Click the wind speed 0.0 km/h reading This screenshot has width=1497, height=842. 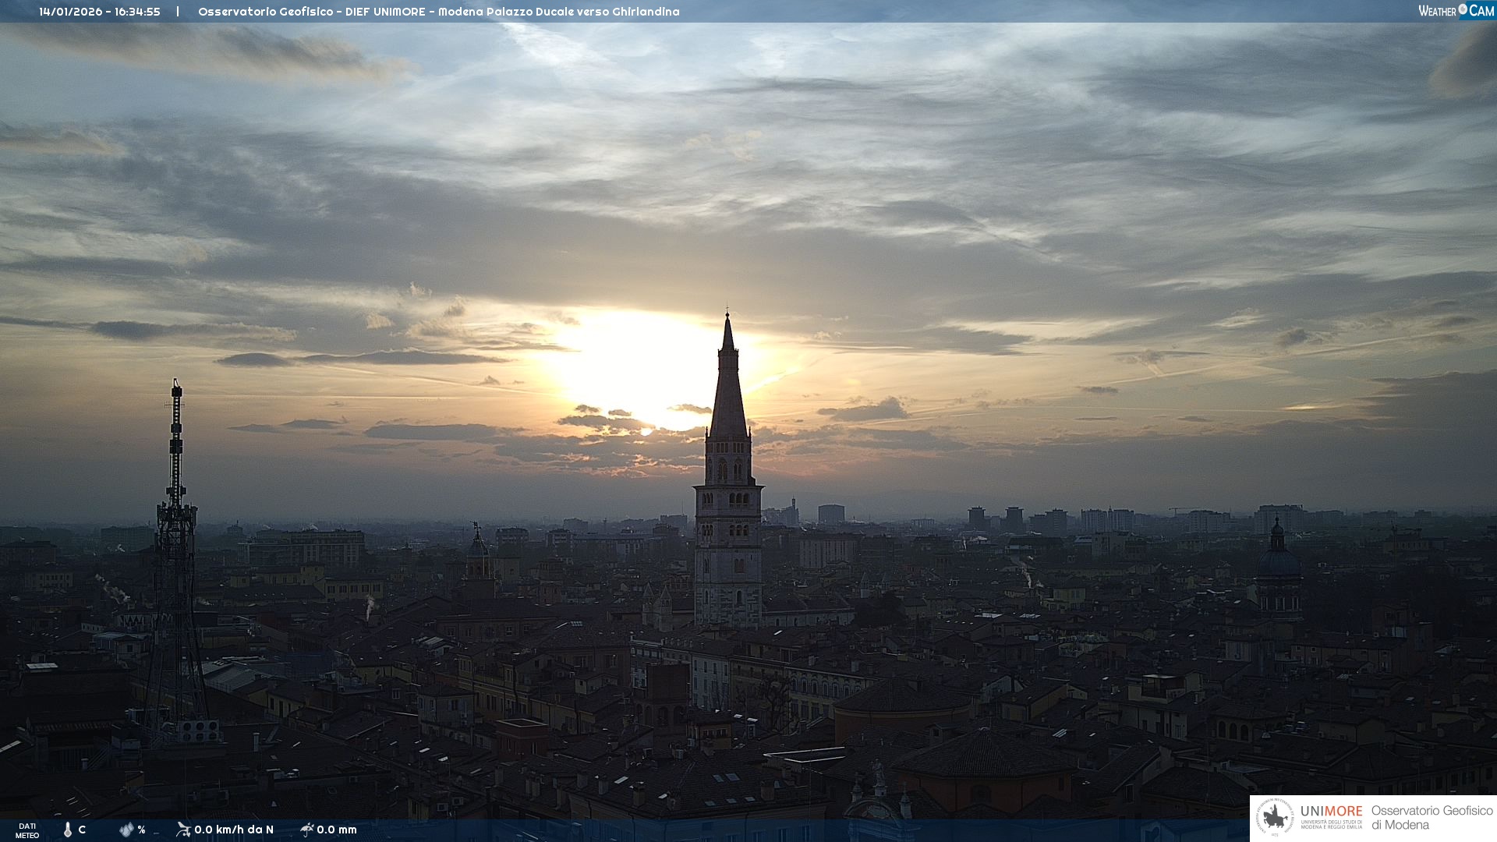pyautogui.click(x=234, y=830)
